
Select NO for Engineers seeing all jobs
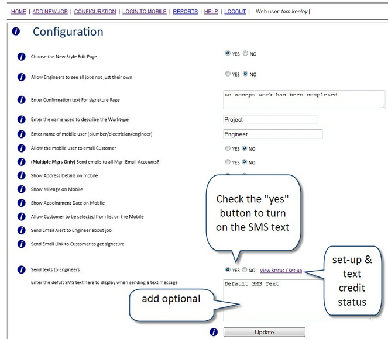click(x=245, y=74)
